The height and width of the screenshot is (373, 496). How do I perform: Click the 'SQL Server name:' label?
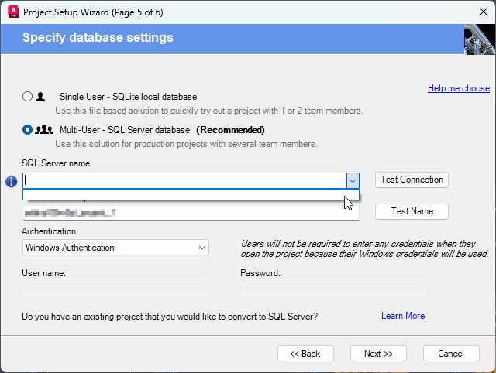[57, 163]
